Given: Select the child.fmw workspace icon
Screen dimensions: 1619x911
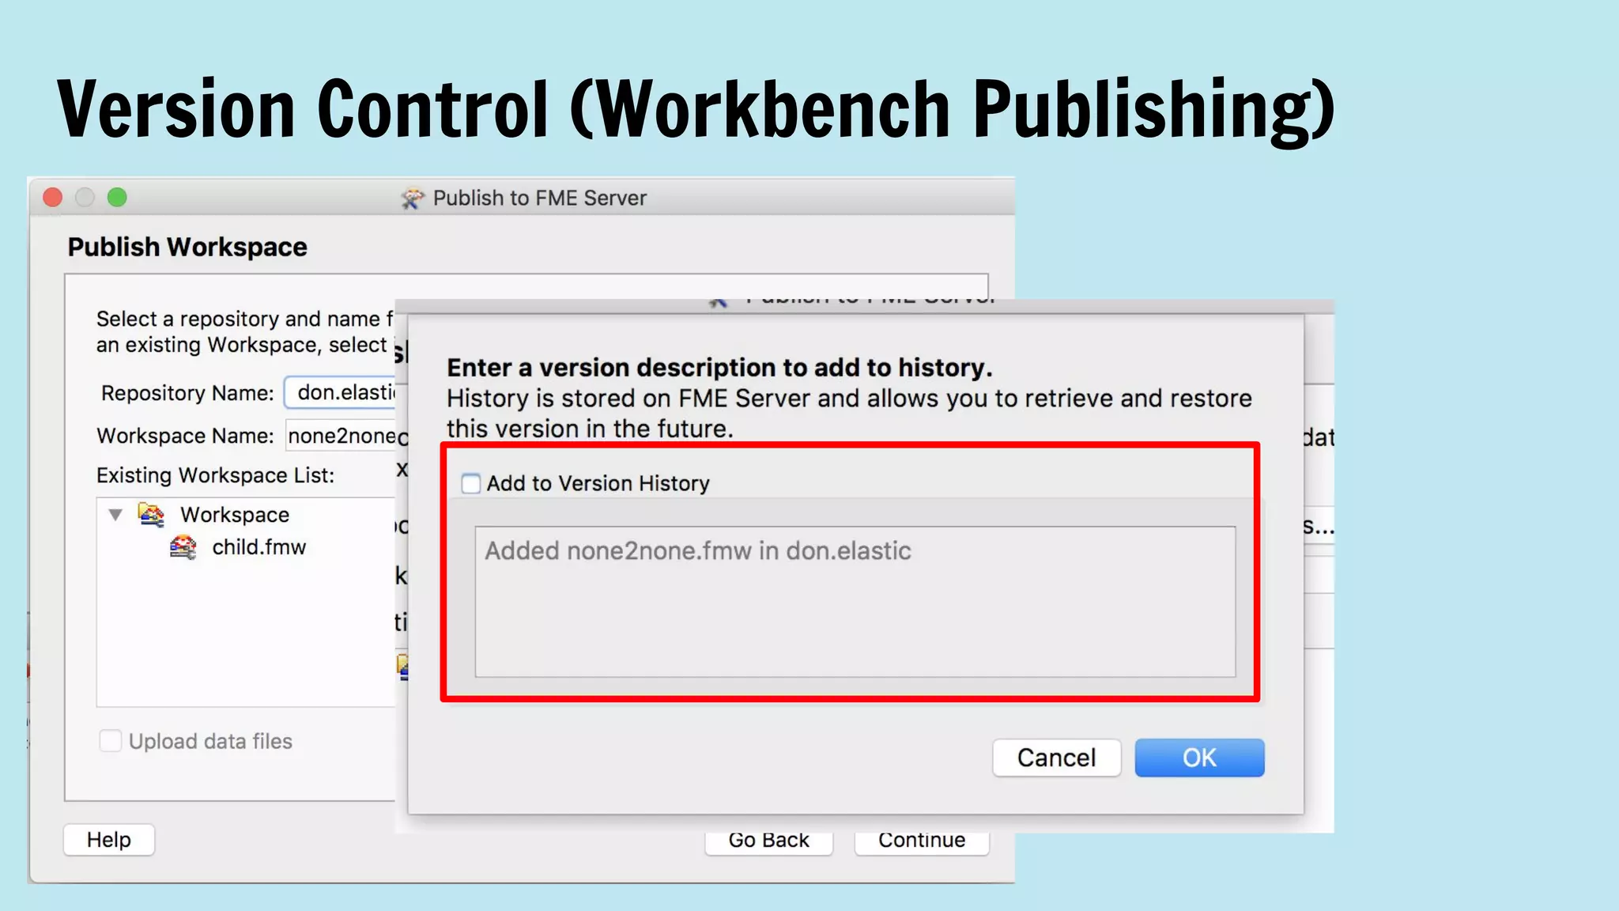Looking at the screenshot, I should pyautogui.click(x=183, y=546).
